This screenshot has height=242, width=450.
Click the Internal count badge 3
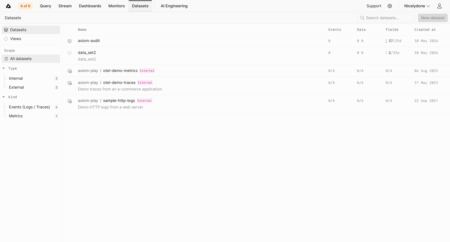click(56, 78)
